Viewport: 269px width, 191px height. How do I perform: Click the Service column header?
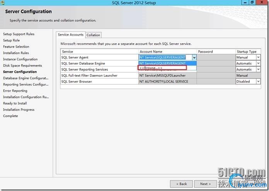click(x=99, y=51)
